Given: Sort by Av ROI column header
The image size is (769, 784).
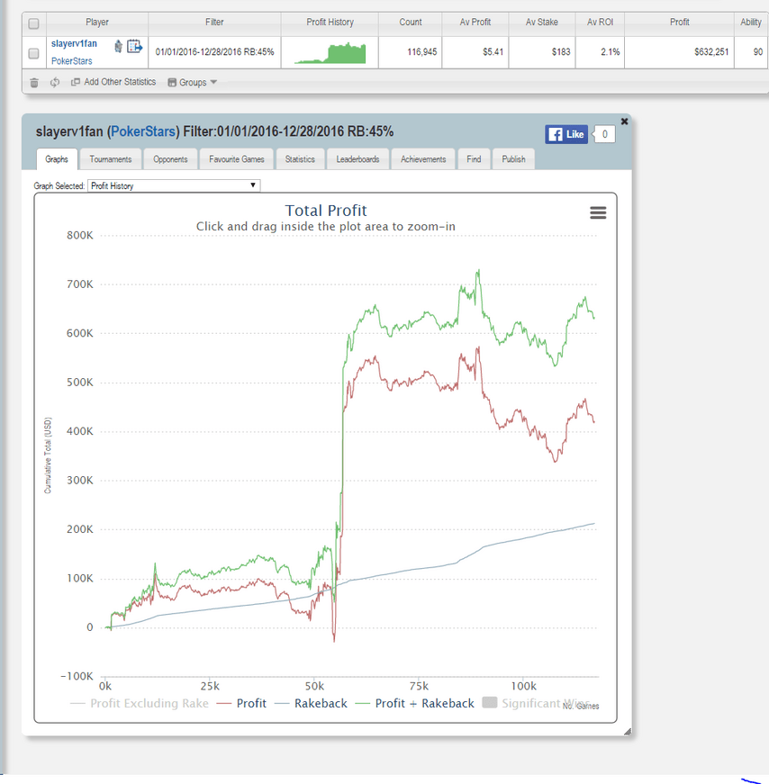Looking at the screenshot, I should click(x=600, y=23).
